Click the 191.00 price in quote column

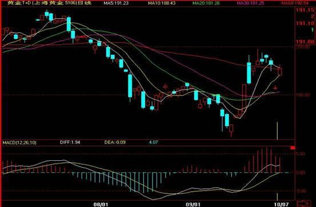[x=305, y=42]
